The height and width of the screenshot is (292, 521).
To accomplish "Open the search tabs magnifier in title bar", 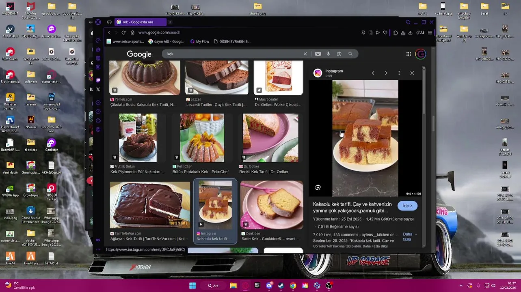I will click(x=408, y=22).
